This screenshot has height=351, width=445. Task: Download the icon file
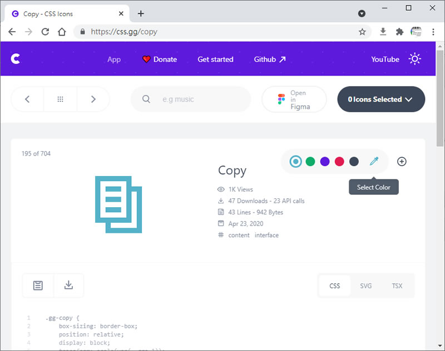pos(68,285)
